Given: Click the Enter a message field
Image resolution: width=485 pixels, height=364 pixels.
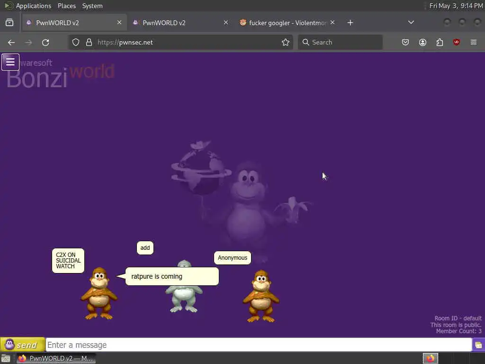Looking at the screenshot, I should (x=259, y=345).
